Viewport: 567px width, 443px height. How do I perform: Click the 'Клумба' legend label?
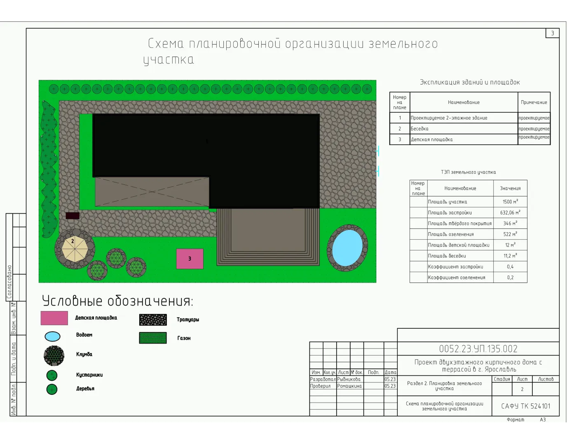(x=84, y=354)
